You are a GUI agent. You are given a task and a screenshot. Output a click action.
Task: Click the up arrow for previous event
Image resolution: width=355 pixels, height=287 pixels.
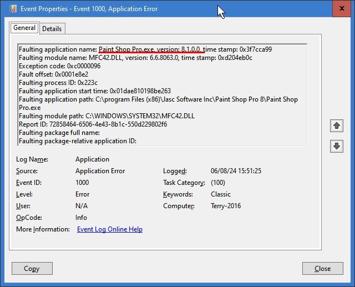coord(337,125)
